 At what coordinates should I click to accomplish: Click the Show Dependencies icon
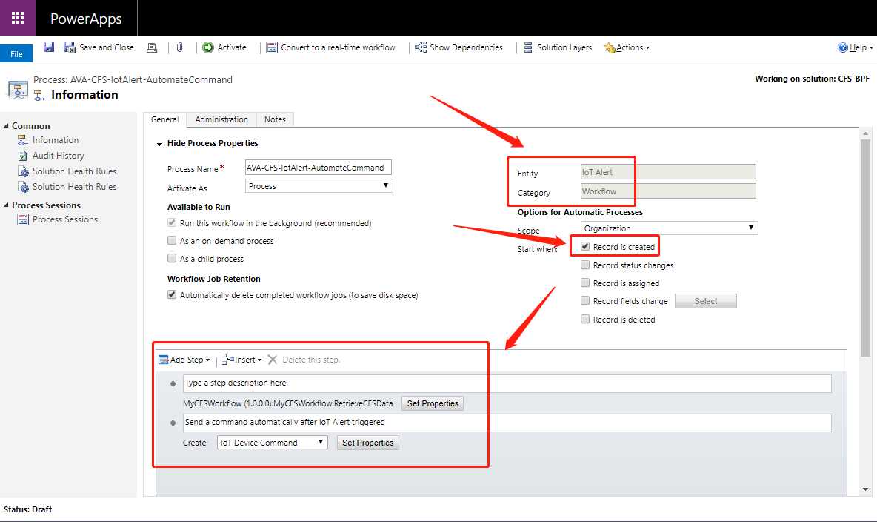pyautogui.click(x=421, y=47)
